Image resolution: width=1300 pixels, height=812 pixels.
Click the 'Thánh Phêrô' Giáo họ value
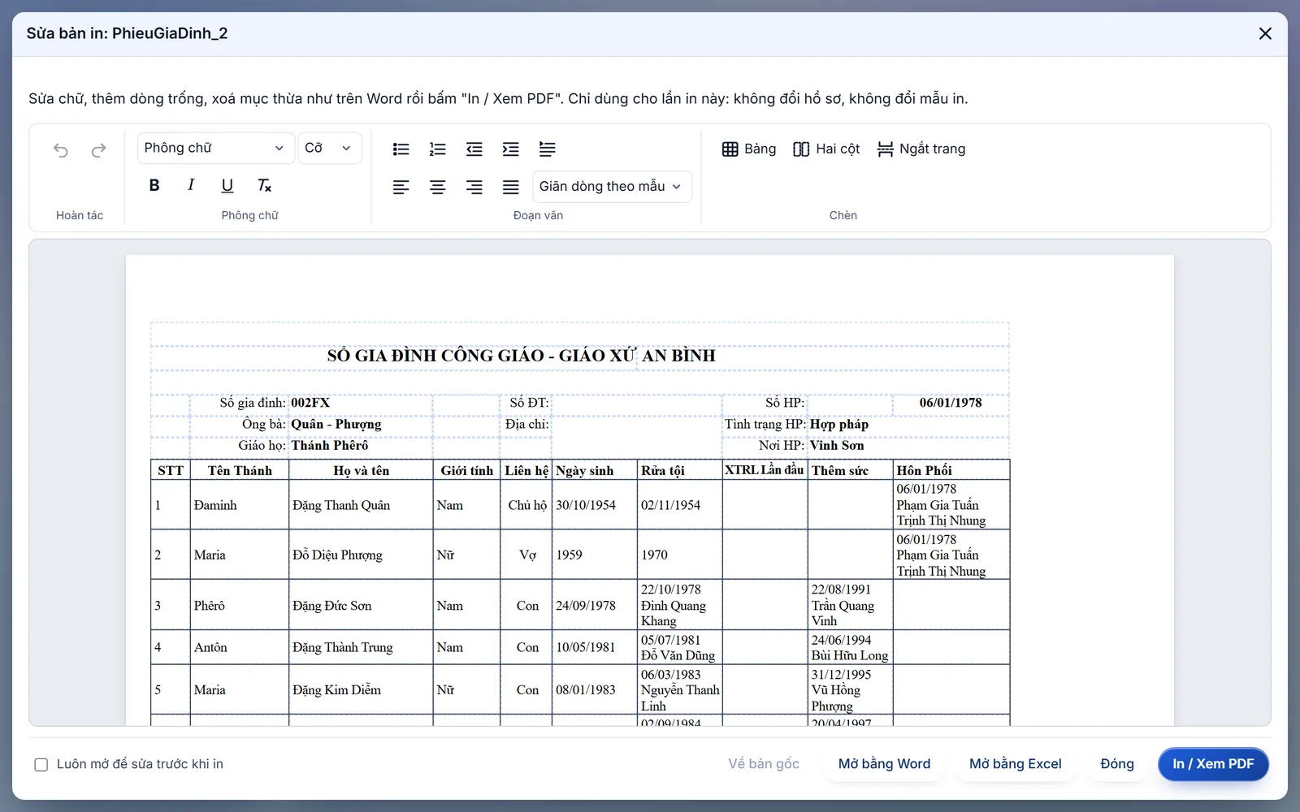(x=330, y=445)
